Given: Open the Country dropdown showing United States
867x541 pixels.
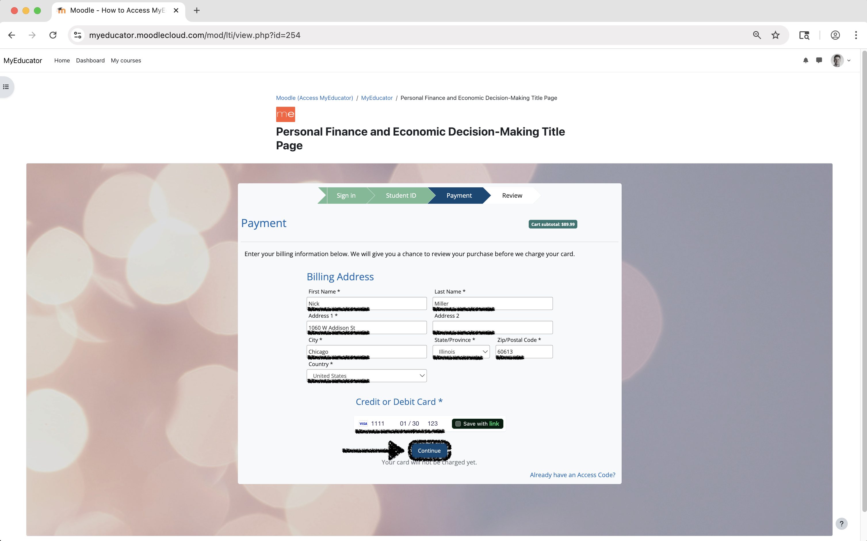Looking at the screenshot, I should click(366, 376).
